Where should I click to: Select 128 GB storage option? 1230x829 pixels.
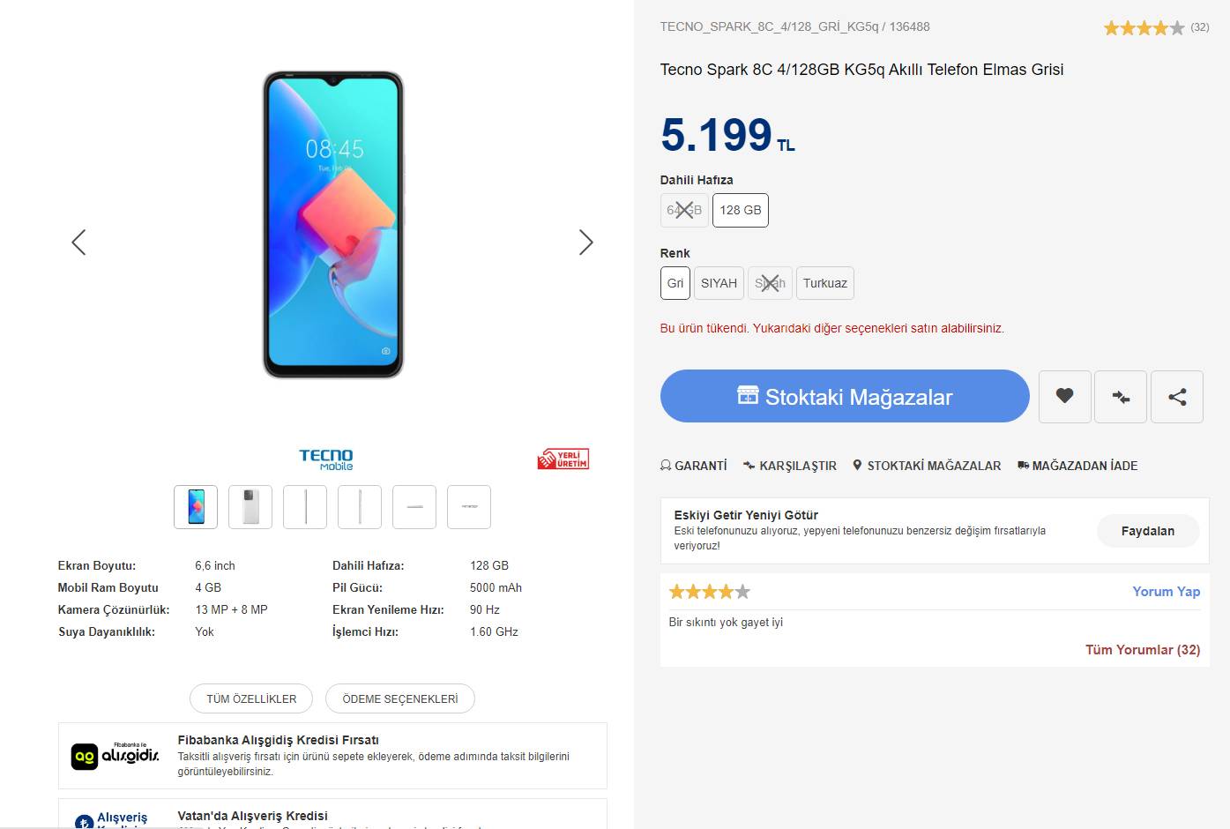click(x=740, y=210)
